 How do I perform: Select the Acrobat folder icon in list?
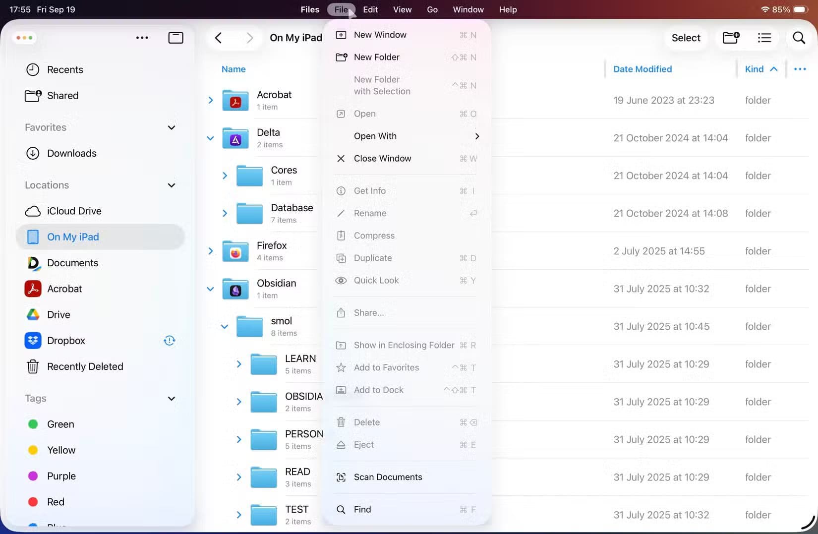coord(235,101)
